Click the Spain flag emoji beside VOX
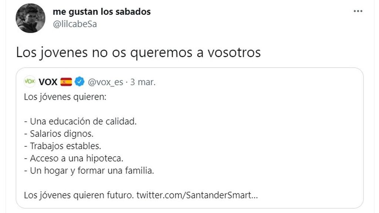The height and width of the screenshot is (213, 379). [x=66, y=82]
